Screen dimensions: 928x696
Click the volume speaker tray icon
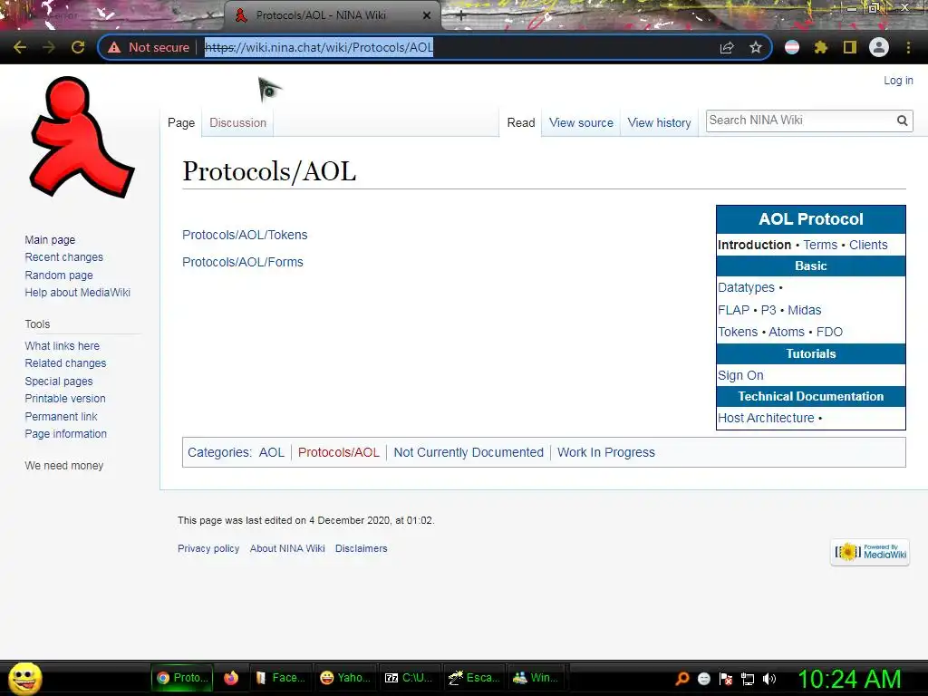pos(768,679)
